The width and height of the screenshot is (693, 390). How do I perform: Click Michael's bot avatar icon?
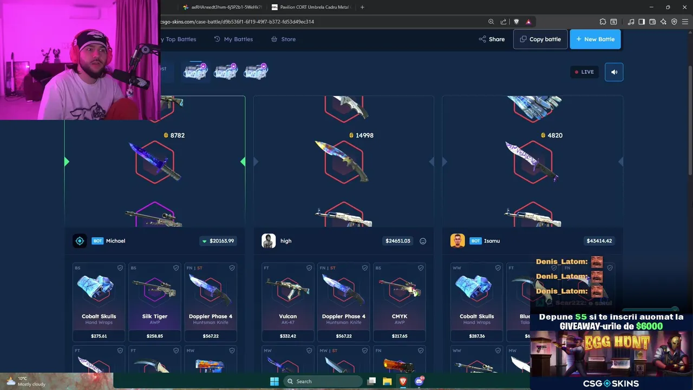pos(80,240)
